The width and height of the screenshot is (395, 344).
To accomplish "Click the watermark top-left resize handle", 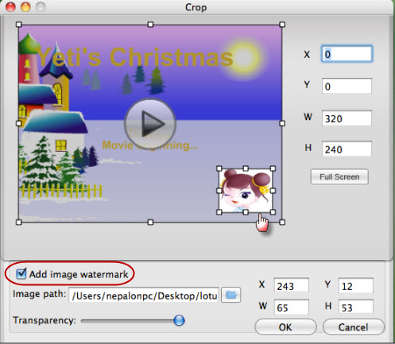I will [219, 168].
